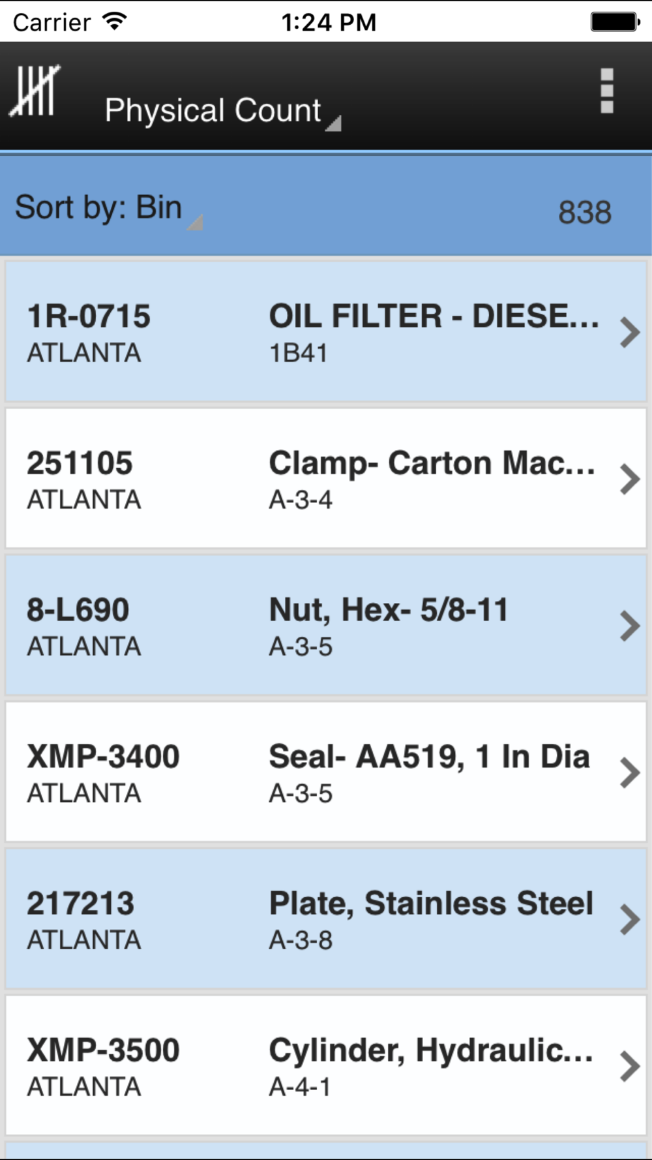
Task: Expand the Sort by: Bin dropdown
Action: (108, 209)
